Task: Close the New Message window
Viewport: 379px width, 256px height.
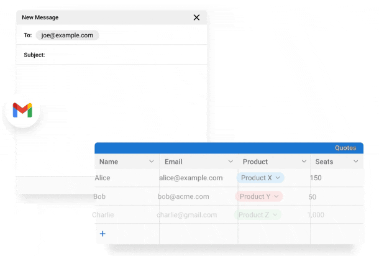Action: pyautogui.click(x=196, y=17)
